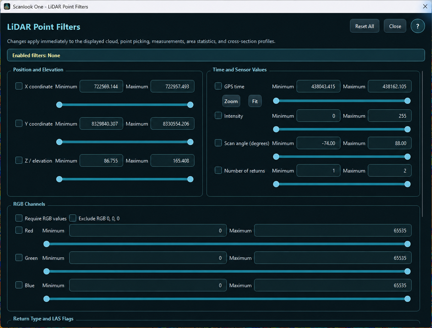Image resolution: width=432 pixels, height=328 pixels.
Task: Click the GPS time minimum slider handle
Action: coord(276,101)
